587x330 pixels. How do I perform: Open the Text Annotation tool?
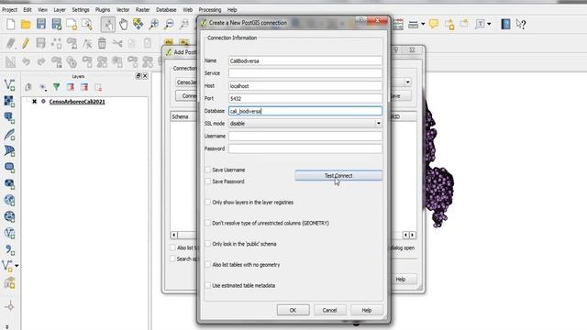[480, 25]
